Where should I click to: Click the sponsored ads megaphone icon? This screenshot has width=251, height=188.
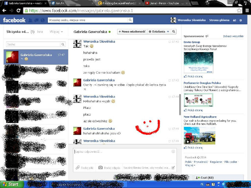[207, 36]
